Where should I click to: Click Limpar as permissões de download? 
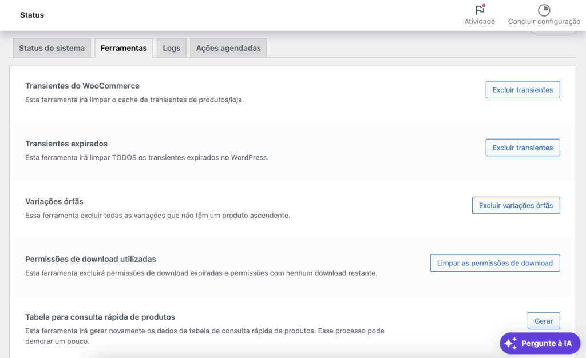(x=494, y=262)
